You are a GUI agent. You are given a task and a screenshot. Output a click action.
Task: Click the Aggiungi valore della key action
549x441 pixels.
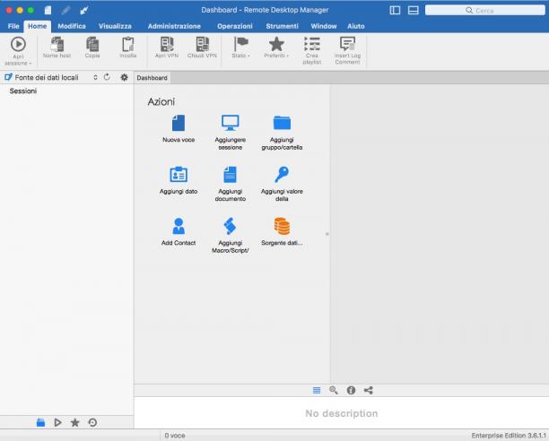tap(282, 184)
